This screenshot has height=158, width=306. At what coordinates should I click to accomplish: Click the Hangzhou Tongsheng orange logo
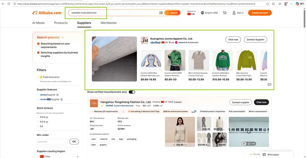(94, 103)
